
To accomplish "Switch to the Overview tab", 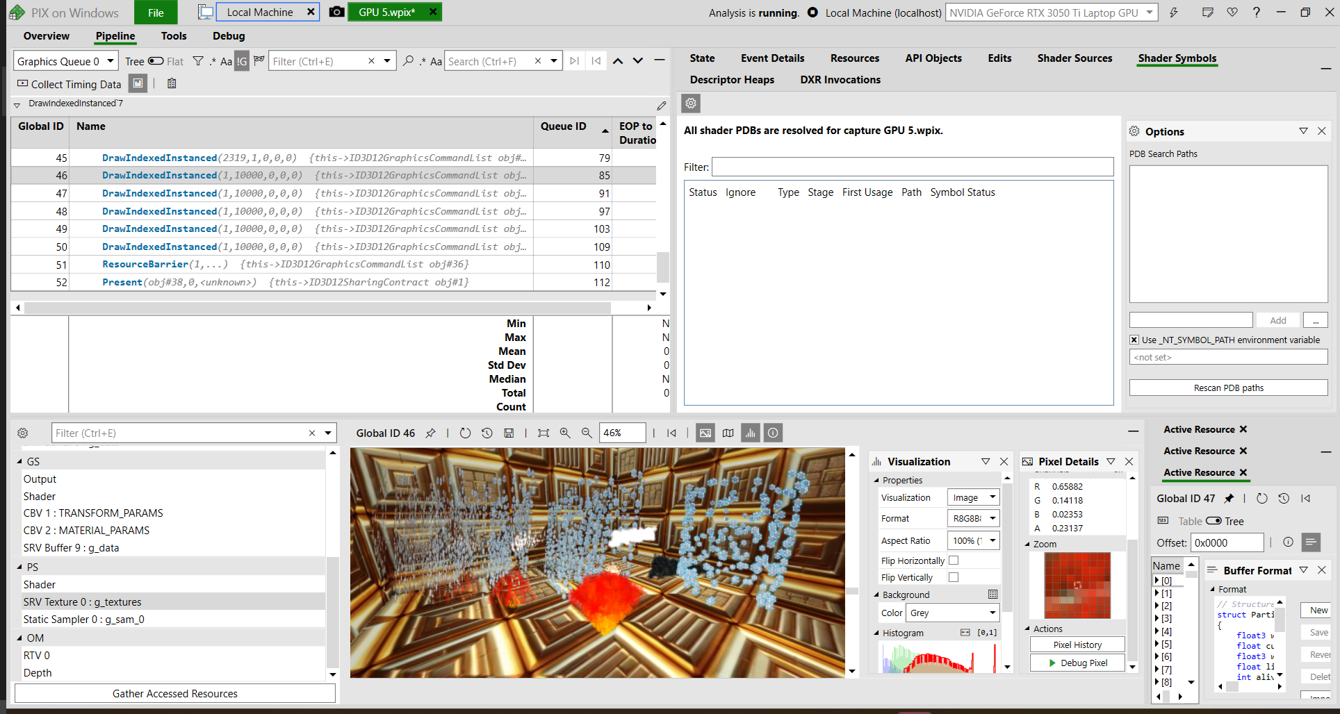I will click(46, 36).
